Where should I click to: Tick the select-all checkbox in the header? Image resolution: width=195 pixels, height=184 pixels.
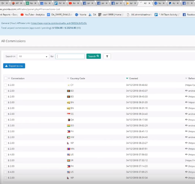pyautogui.click(x=5, y=78)
